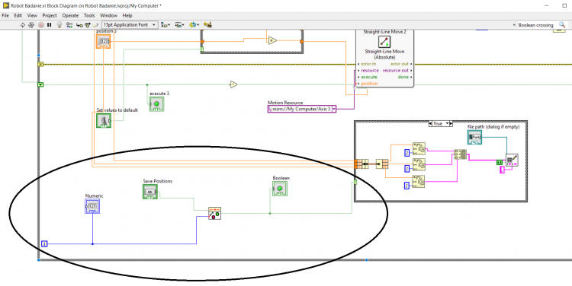The height and width of the screenshot is (286, 572).
Task: Select the topmost Number To String node
Action: click(x=419, y=148)
